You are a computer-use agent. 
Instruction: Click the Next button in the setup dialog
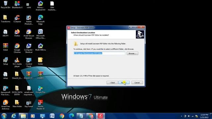124,83
